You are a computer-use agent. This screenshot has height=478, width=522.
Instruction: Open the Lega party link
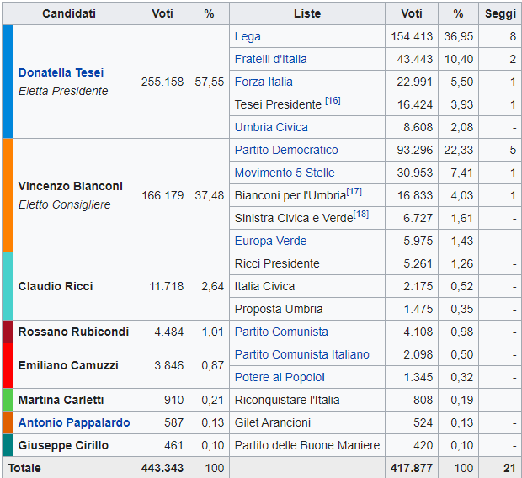point(248,37)
